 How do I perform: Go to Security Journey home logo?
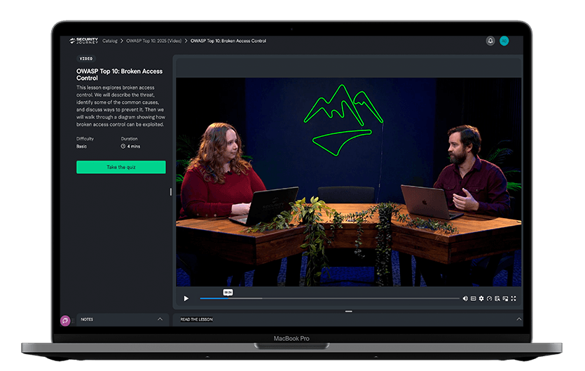(x=84, y=41)
